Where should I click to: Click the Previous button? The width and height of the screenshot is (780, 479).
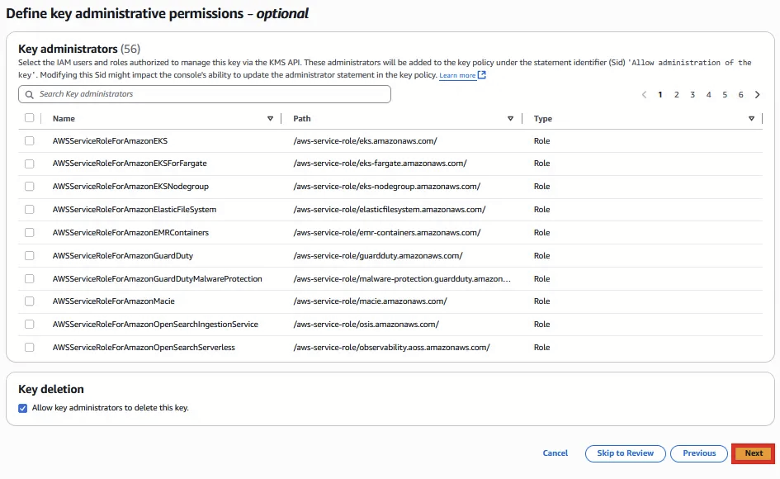[699, 453]
